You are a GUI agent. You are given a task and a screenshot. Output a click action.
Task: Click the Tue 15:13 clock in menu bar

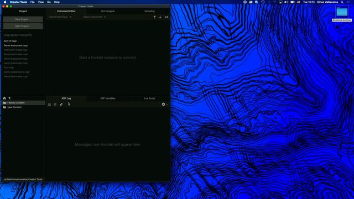click(309, 2)
